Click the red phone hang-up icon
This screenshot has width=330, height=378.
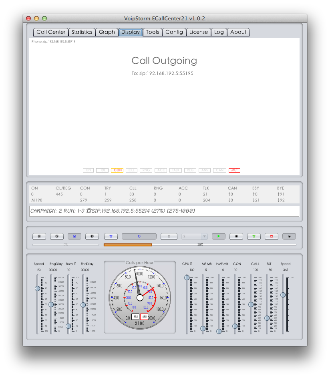pyautogui.click(x=271, y=236)
